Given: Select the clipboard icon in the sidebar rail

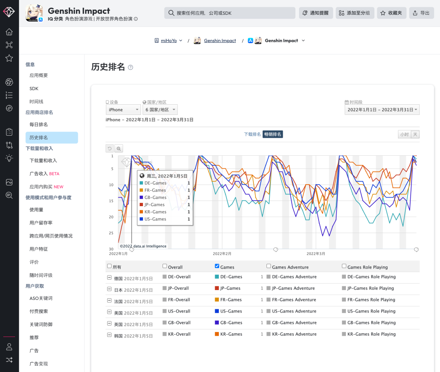Looking at the screenshot, I should (x=10, y=132).
